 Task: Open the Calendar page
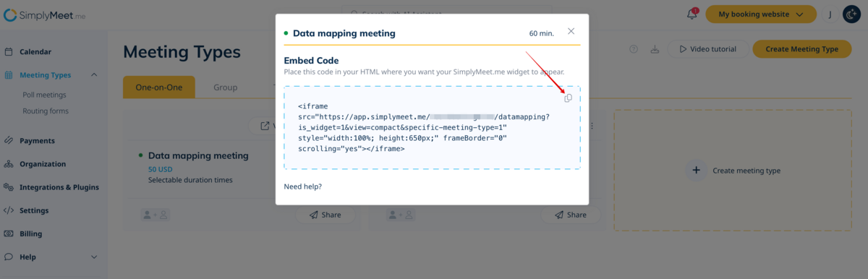[35, 52]
